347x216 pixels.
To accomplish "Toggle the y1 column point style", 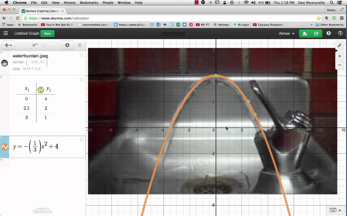I will point(41,90).
